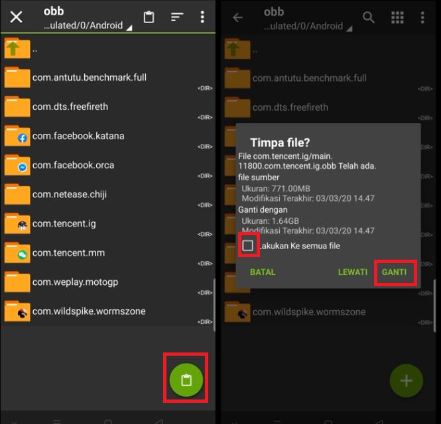The image size is (441, 424).
Task: Open com.netease.chiji folder icon
Action: (x=17, y=194)
